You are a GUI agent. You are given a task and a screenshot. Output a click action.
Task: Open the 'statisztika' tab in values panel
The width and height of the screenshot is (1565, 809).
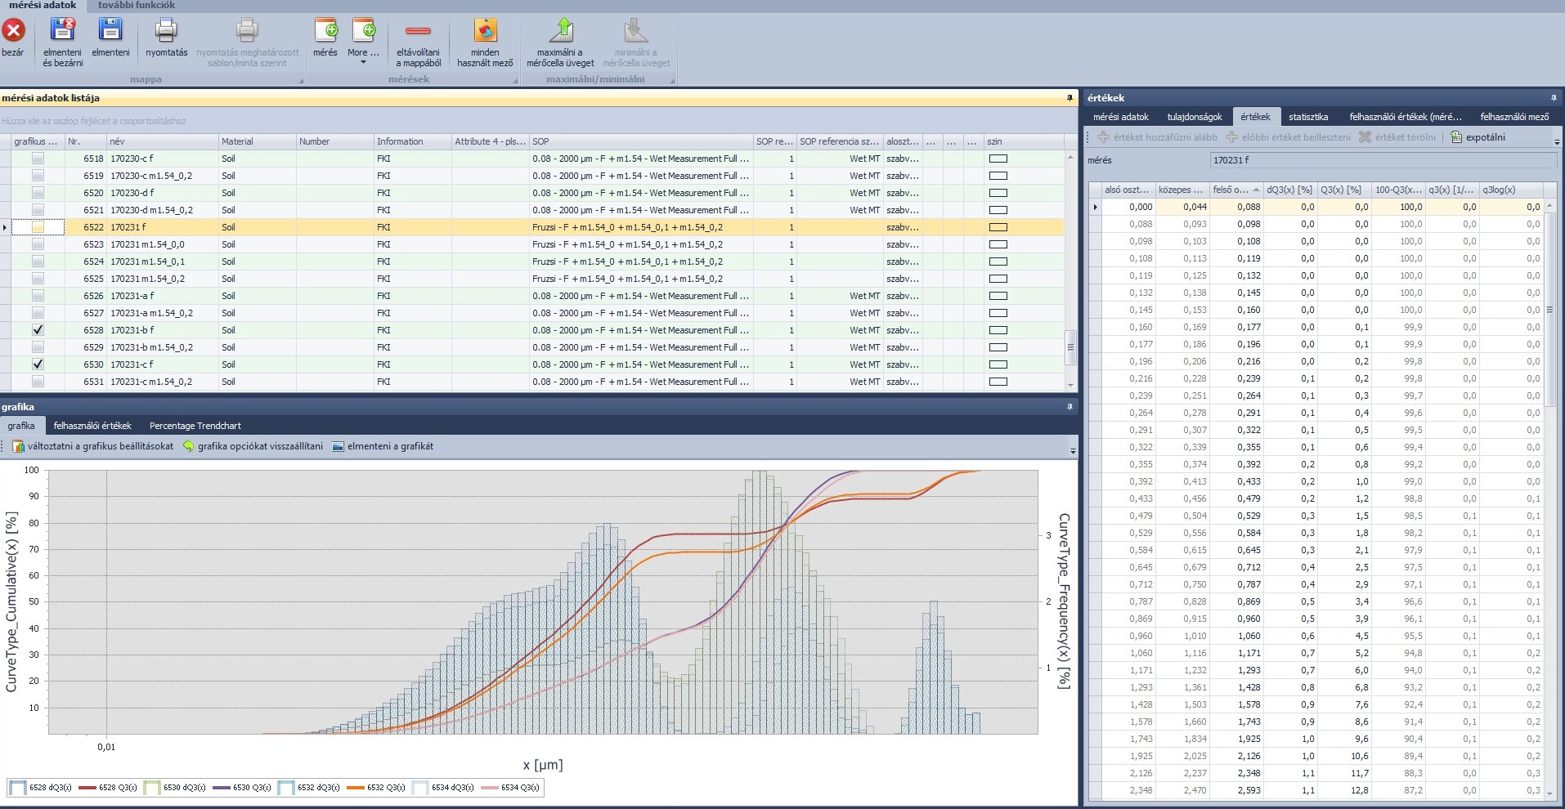(1307, 117)
